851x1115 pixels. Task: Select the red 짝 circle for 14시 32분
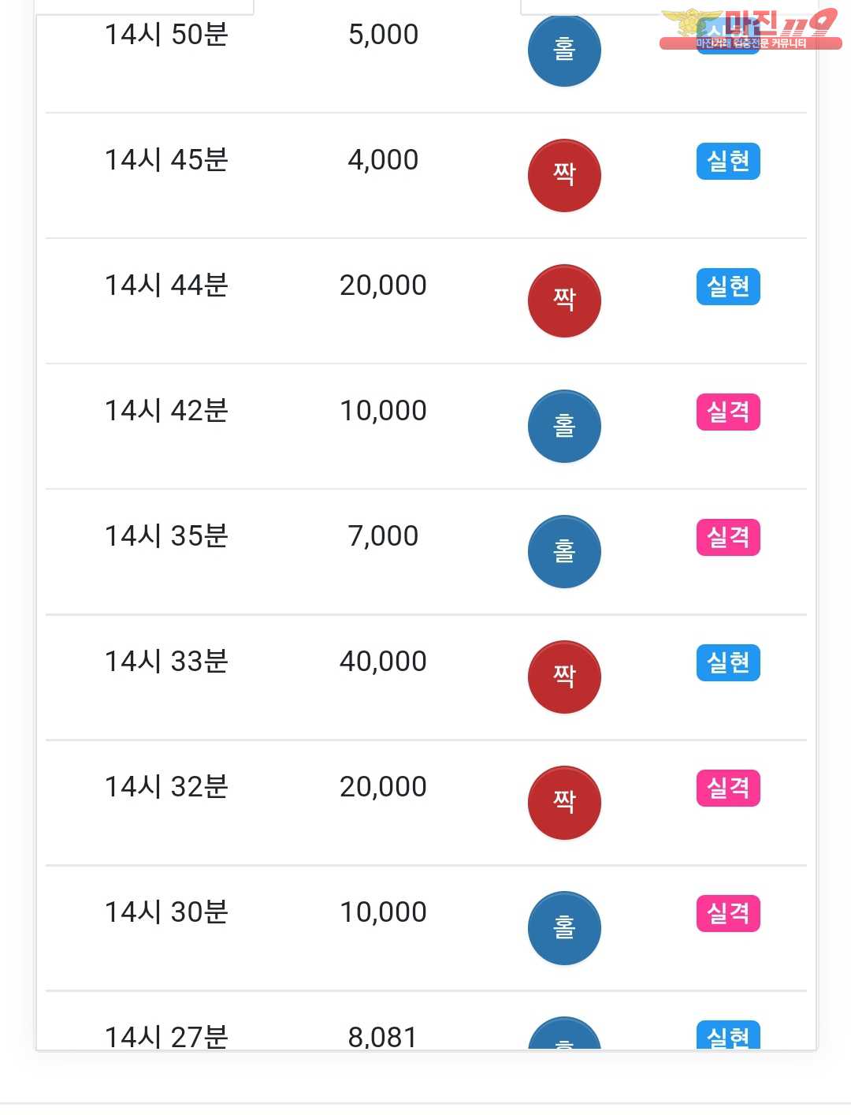point(564,802)
